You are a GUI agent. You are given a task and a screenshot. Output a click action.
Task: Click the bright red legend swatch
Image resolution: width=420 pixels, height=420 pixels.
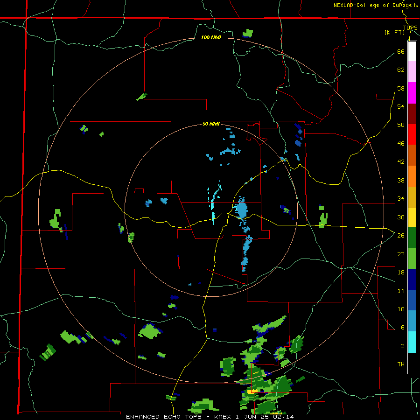tap(412, 134)
